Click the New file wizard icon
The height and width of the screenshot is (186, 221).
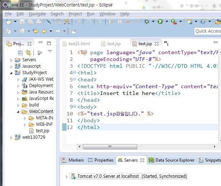pos(9,22)
